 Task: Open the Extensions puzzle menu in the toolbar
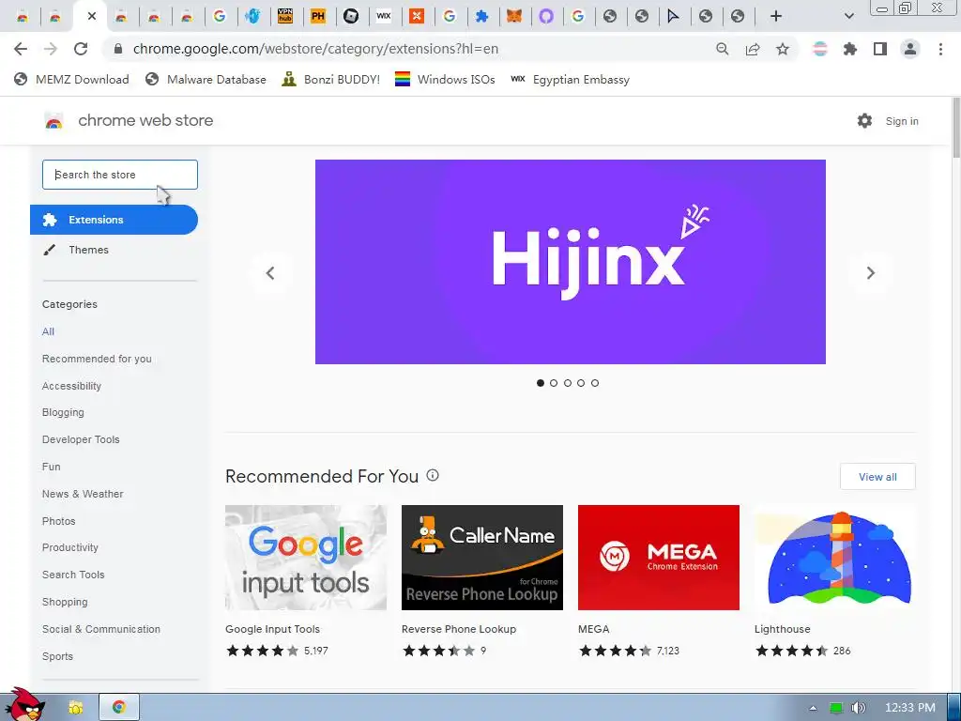[850, 49]
